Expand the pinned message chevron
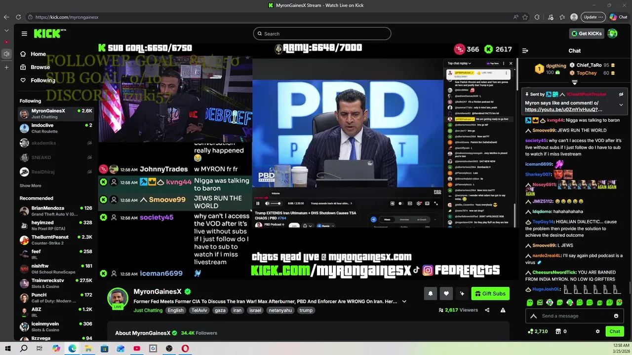This screenshot has width=632, height=355. [621, 105]
